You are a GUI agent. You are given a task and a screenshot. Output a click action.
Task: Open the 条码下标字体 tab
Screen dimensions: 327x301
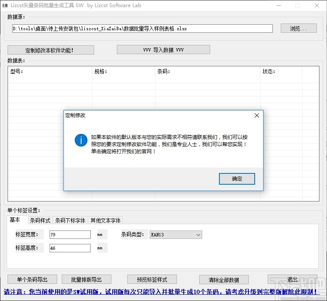pos(70,220)
